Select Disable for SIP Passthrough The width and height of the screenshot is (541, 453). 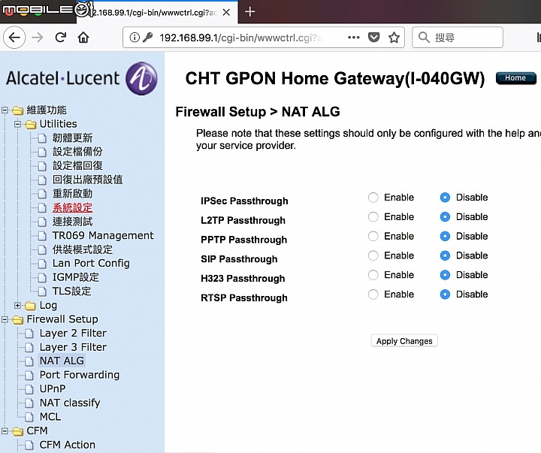[x=445, y=255]
